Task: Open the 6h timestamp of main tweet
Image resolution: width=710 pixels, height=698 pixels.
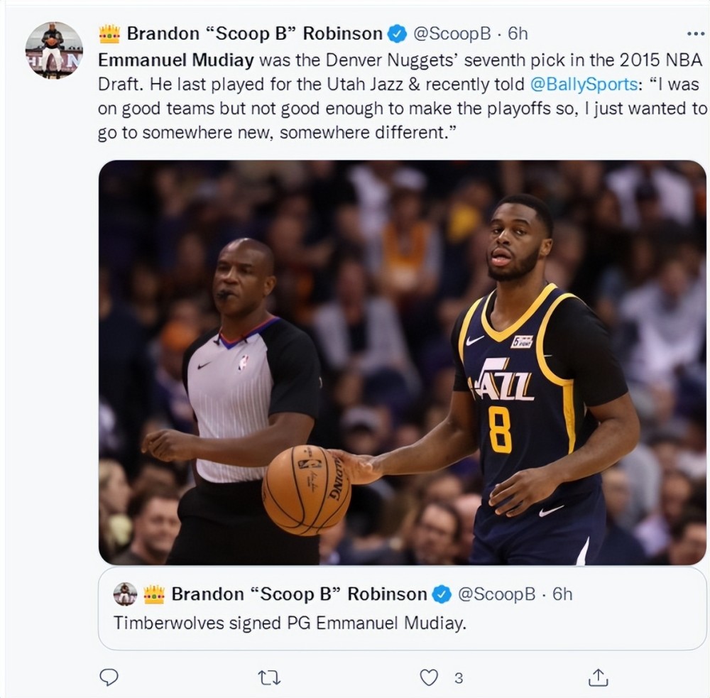Action: (518, 33)
